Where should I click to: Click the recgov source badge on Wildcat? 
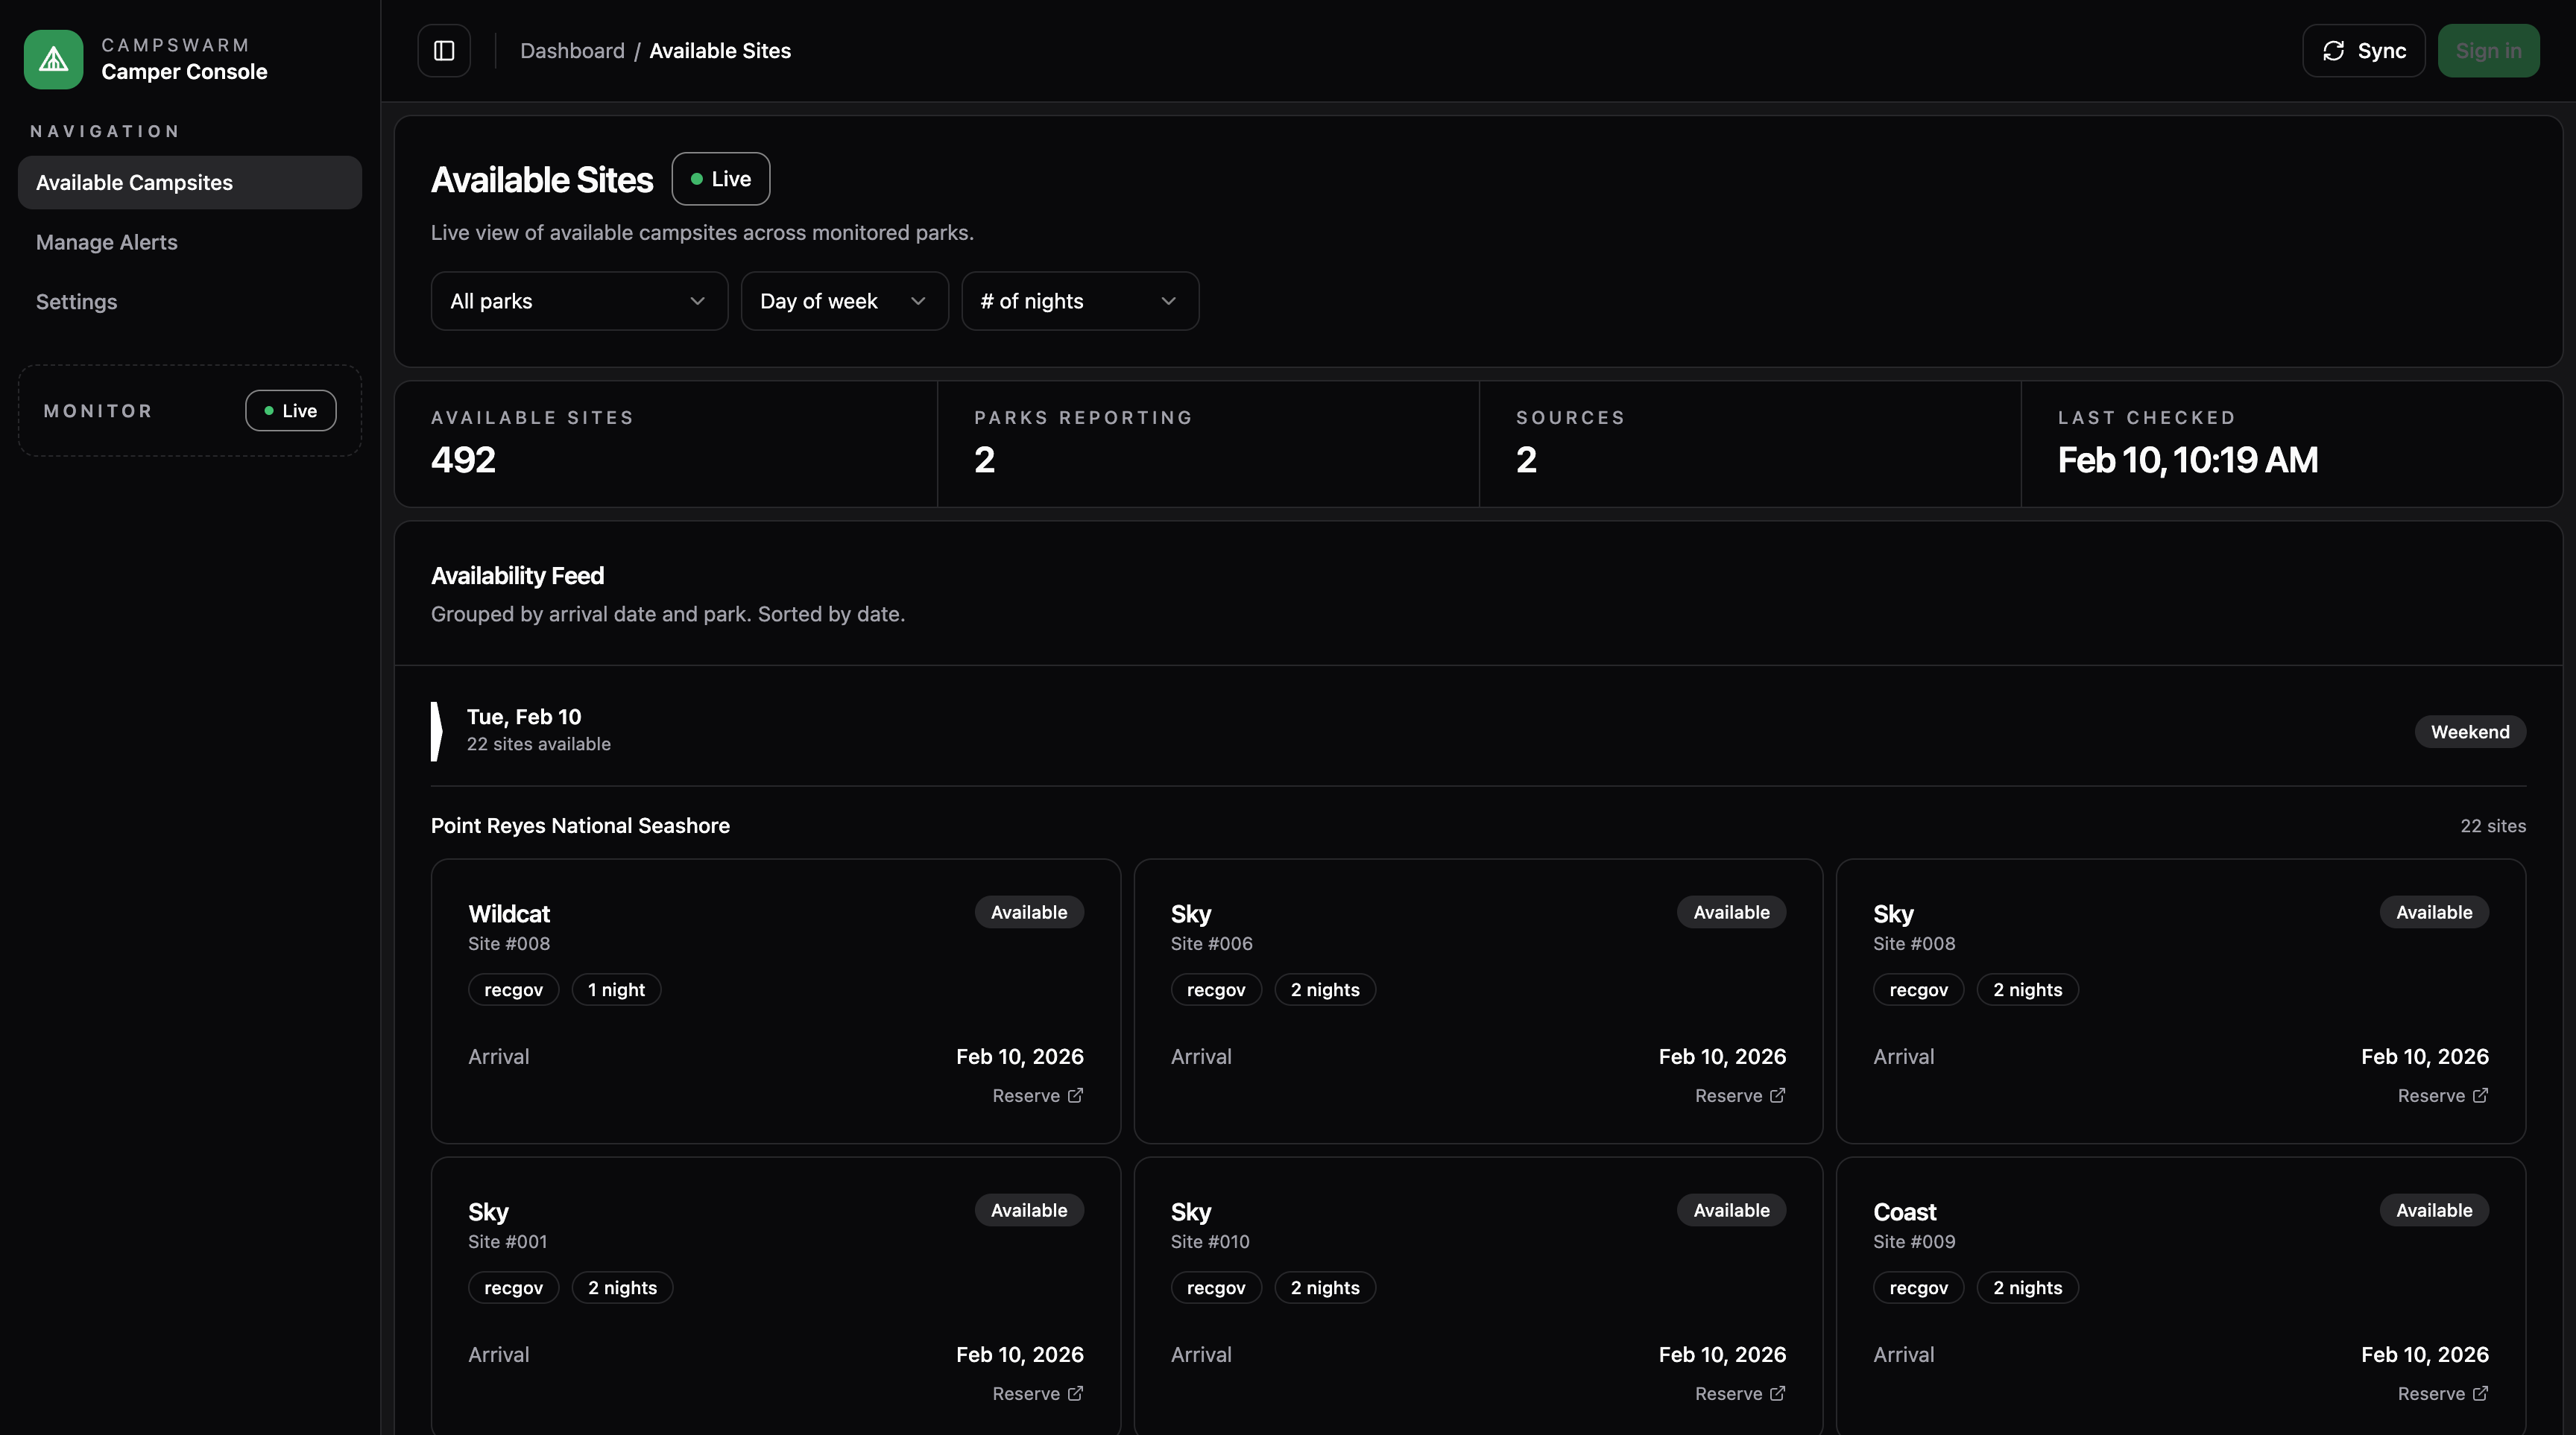[x=513, y=989]
